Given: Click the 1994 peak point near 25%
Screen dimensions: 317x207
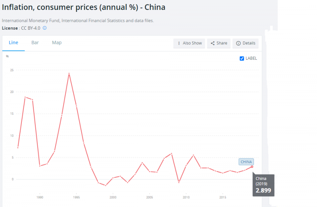Looking at the screenshot, I should 69,74.
